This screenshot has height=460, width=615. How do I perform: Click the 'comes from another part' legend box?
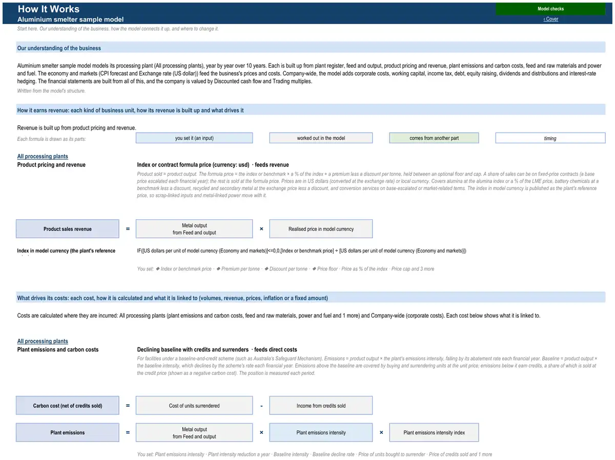434,138
